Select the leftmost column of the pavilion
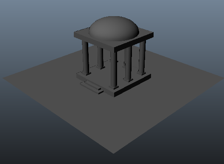The width and height of the screenshot is (224, 164). (86, 57)
